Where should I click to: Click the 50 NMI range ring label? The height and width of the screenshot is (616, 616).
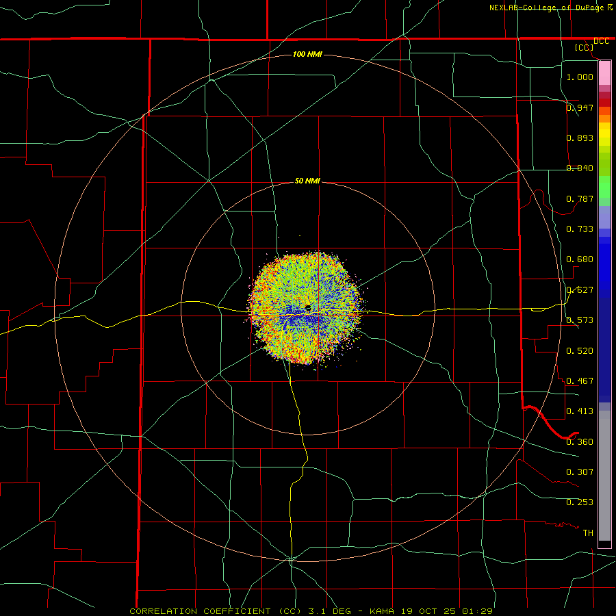(x=307, y=181)
